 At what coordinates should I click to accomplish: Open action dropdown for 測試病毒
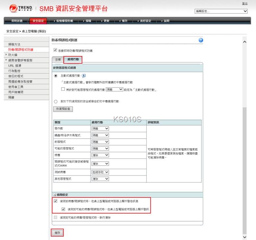100,172
